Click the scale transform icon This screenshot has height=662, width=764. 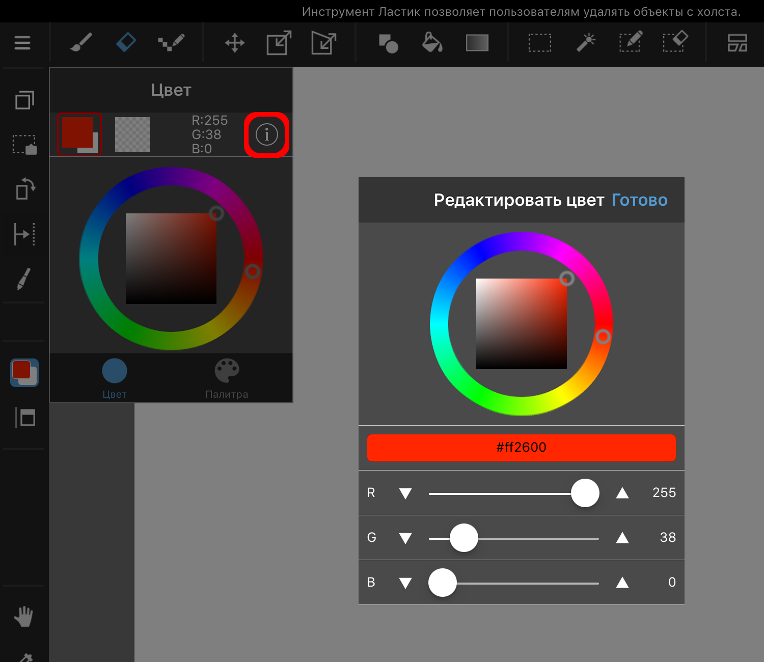pos(279,43)
